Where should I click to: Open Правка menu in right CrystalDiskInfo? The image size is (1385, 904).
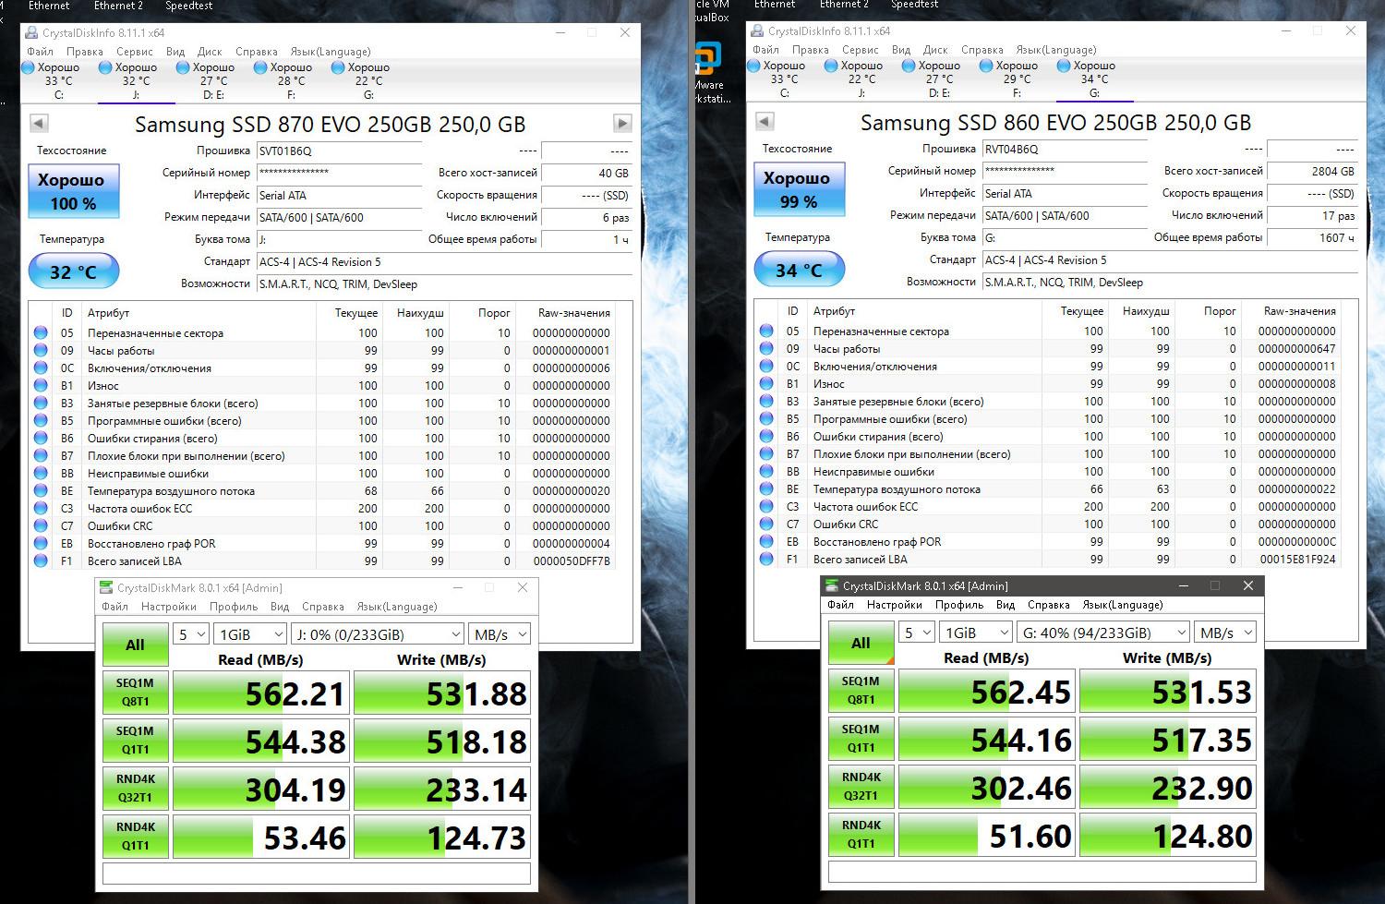(x=810, y=50)
